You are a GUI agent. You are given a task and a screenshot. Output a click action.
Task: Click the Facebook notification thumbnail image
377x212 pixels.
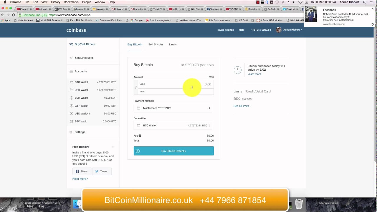pos(310,14)
